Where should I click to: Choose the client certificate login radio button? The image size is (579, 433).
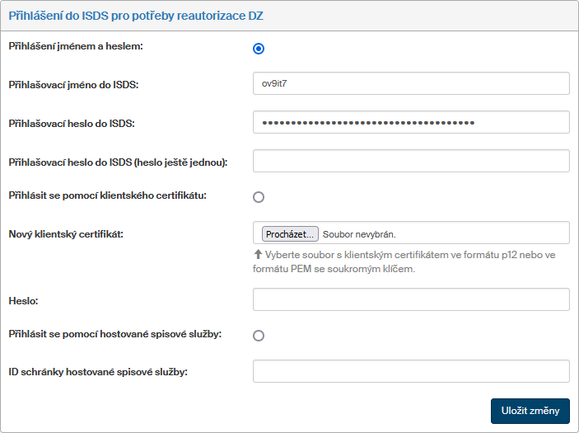coord(259,197)
